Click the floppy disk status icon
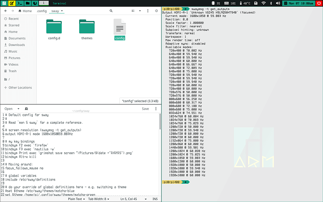This screenshot has height=202, width=323. (256, 3)
